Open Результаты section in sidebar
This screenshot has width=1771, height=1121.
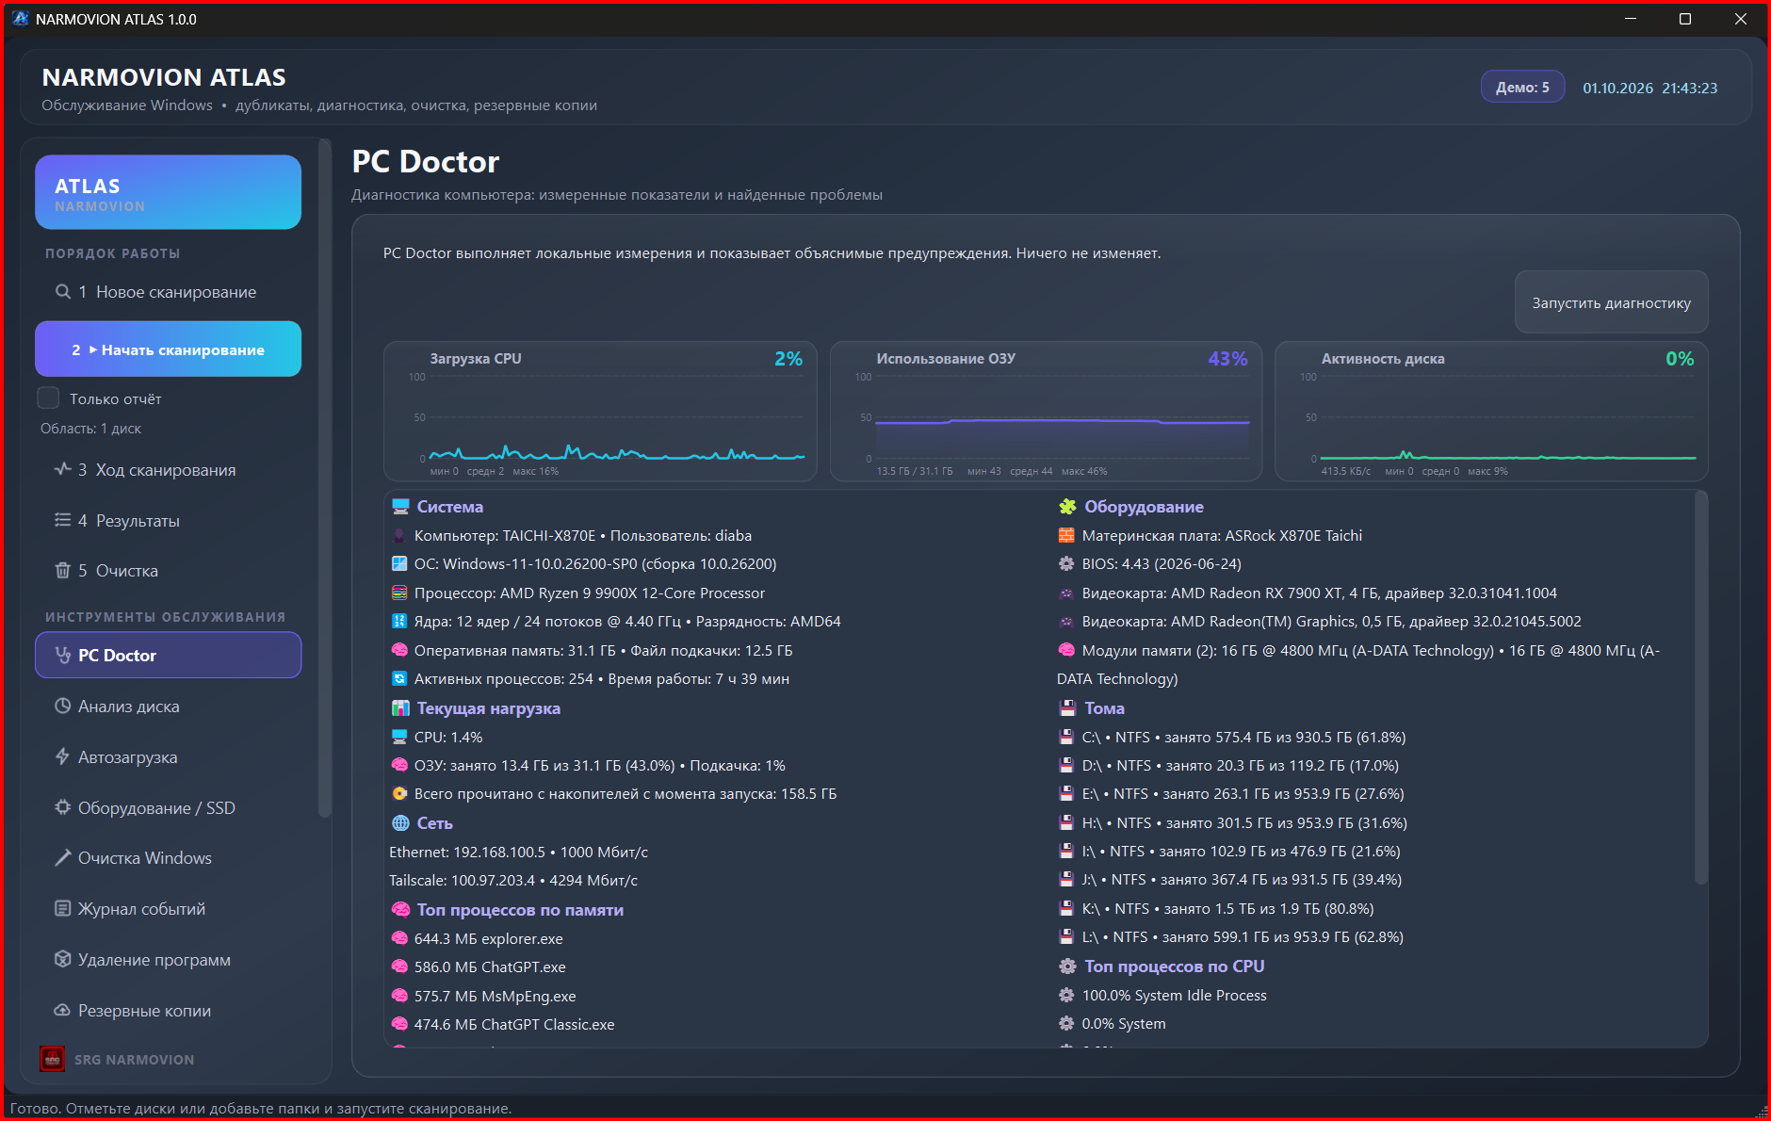click(x=168, y=520)
